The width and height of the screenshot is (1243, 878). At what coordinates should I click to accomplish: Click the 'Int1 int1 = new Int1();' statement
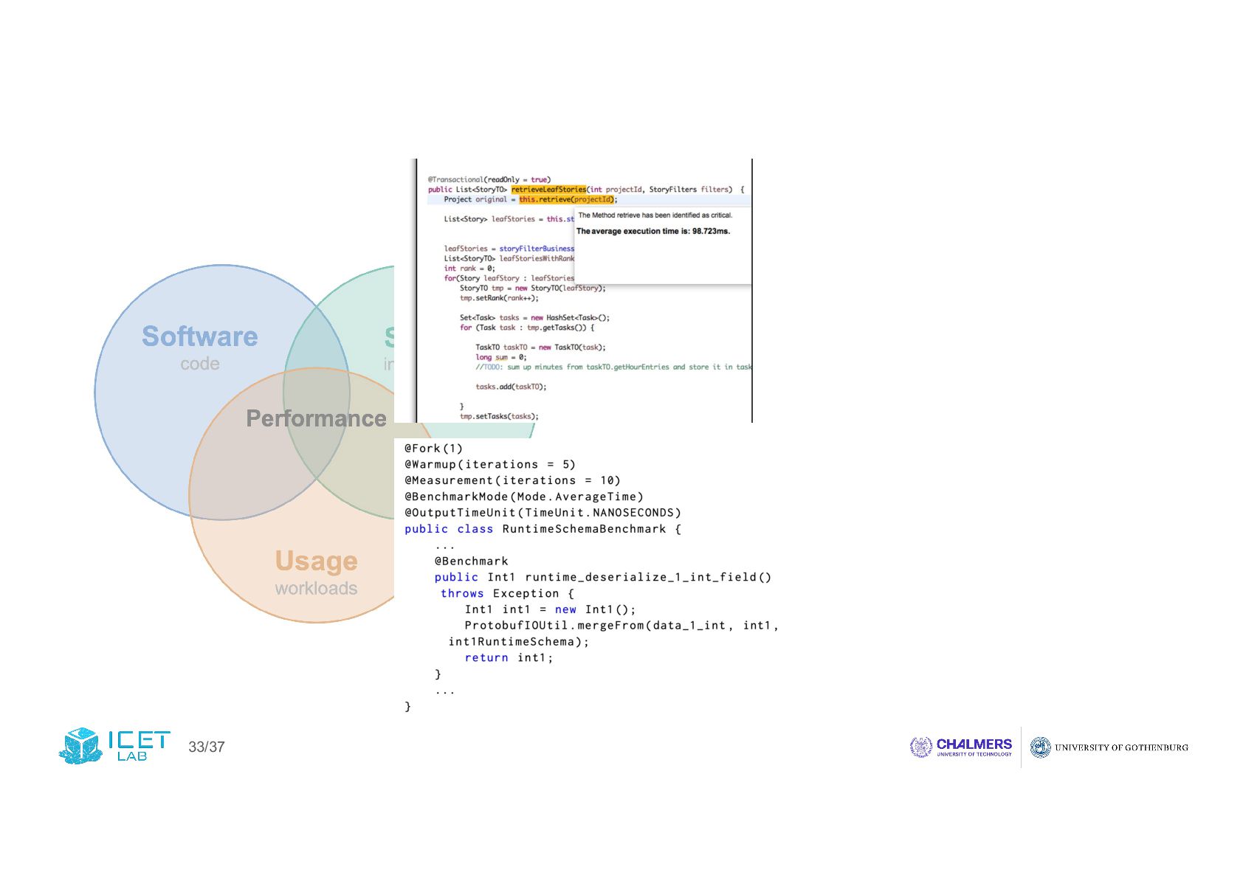point(551,610)
